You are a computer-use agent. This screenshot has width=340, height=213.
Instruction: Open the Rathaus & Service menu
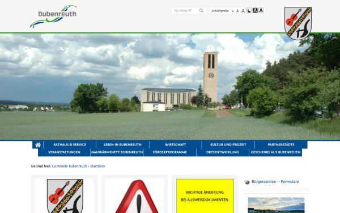[70, 144]
